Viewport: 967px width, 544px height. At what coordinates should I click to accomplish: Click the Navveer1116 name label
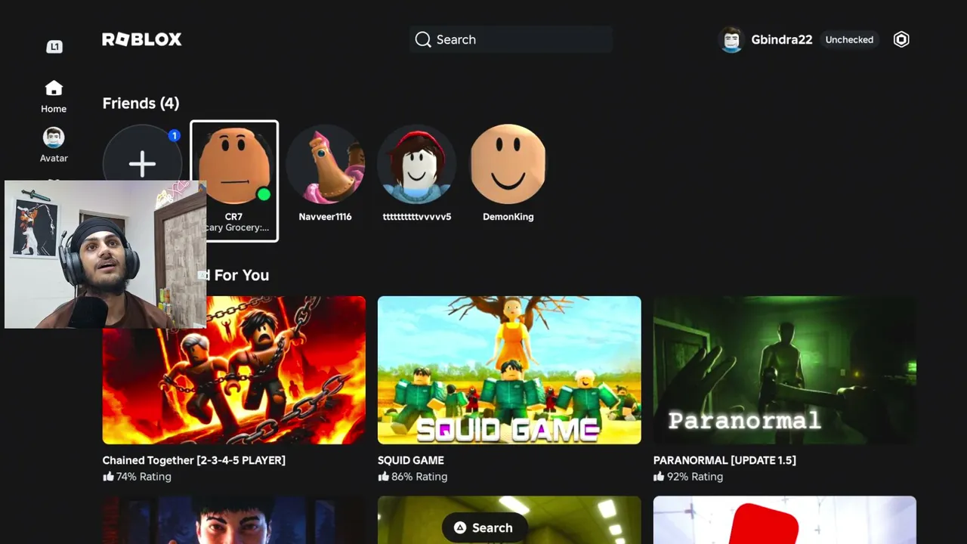325,217
